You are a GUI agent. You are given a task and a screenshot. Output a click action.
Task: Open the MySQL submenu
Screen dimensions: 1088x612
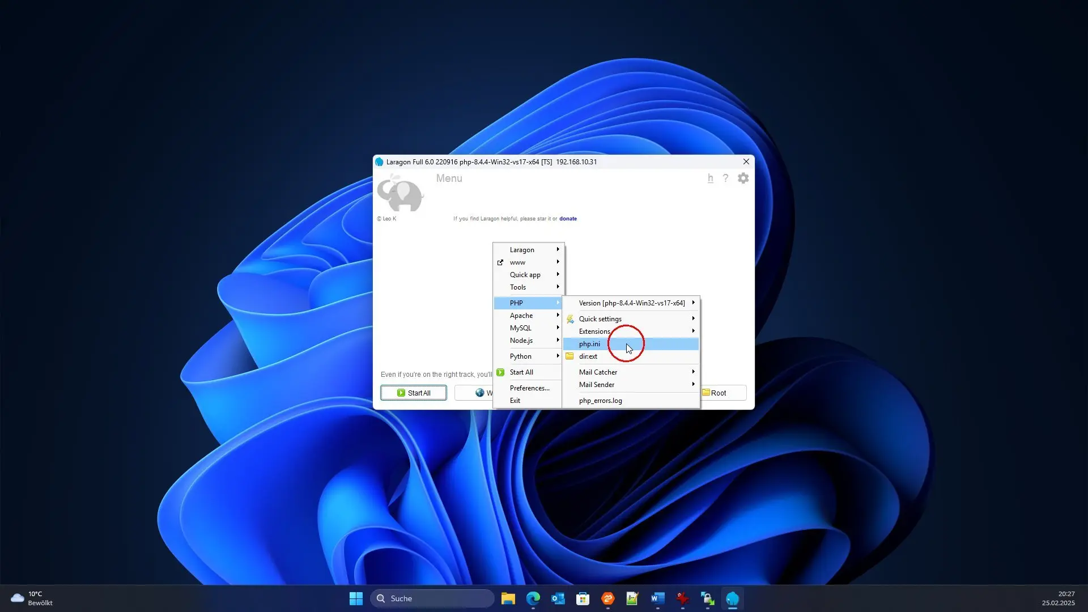tap(528, 328)
